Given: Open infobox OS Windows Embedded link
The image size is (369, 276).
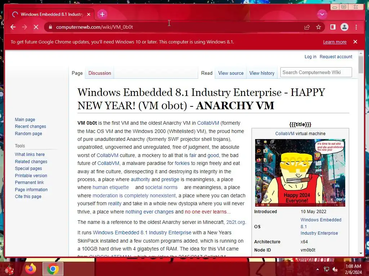Looking at the screenshot, I should [321, 226].
